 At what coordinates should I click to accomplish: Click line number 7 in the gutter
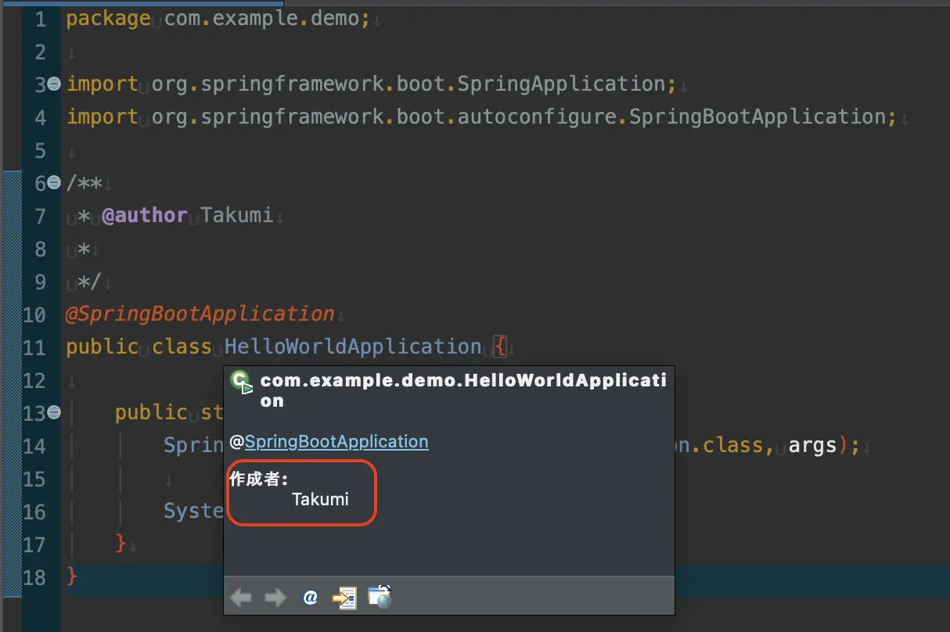(x=41, y=215)
